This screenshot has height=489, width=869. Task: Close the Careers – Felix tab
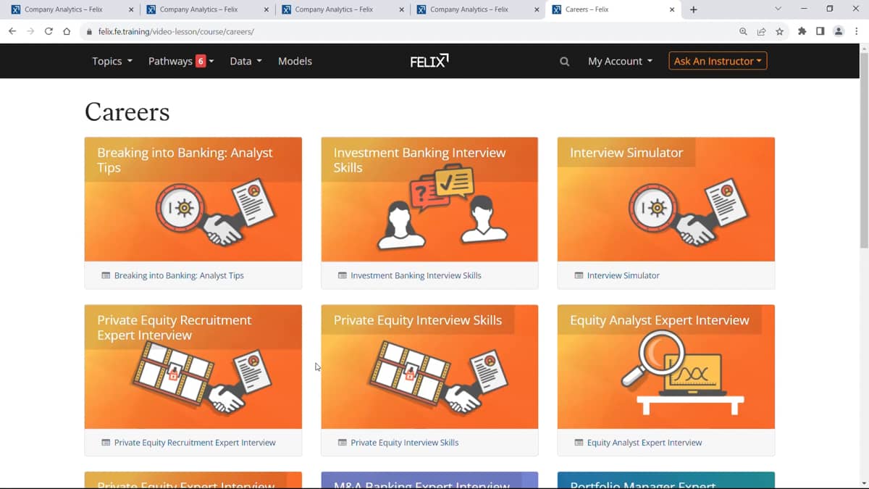(672, 9)
